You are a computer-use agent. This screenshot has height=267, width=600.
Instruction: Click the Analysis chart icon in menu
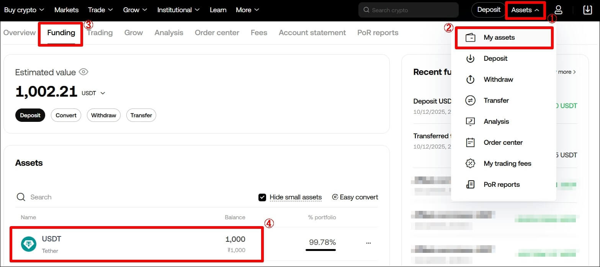tap(470, 121)
